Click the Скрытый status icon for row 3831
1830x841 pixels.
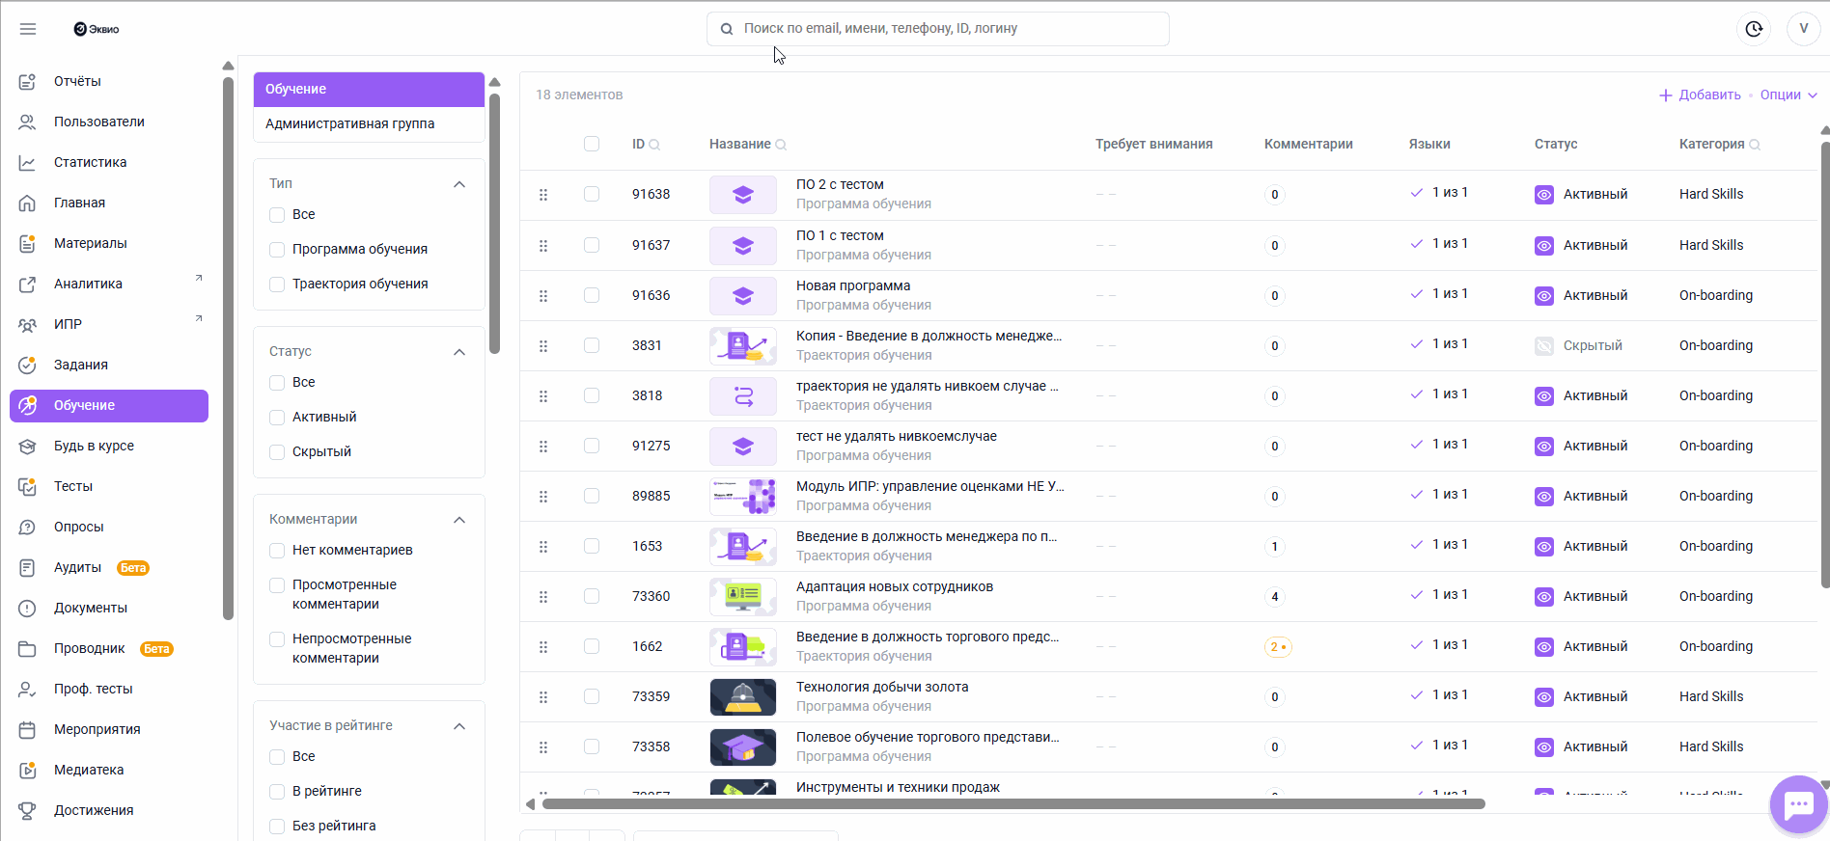pos(1544,345)
